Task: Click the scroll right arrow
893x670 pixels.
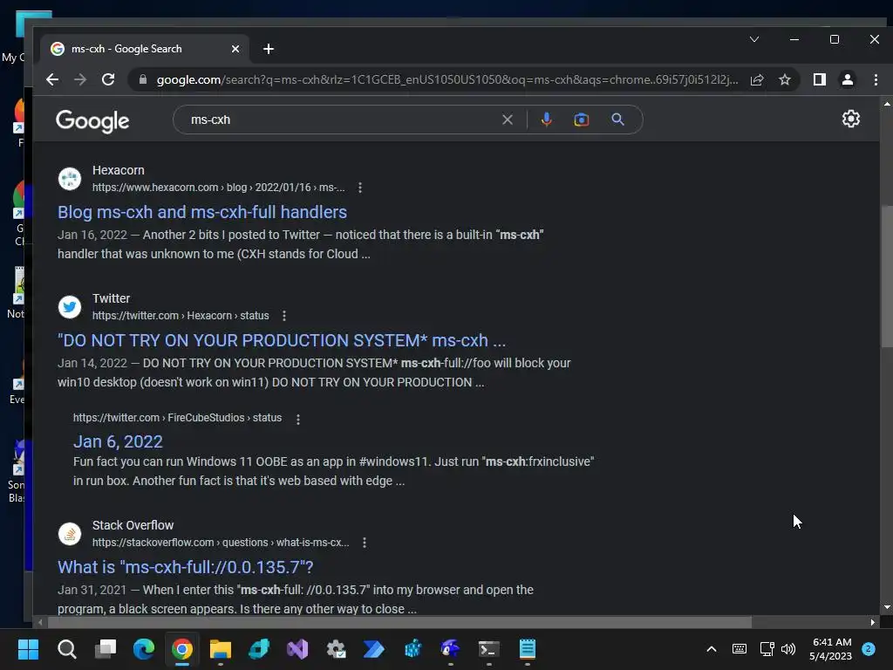Action: pyautogui.click(x=872, y=622)
